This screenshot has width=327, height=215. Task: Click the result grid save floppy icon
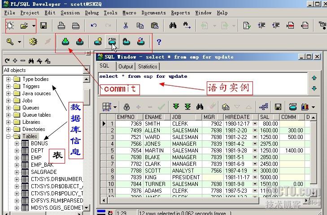click(278, 107)
